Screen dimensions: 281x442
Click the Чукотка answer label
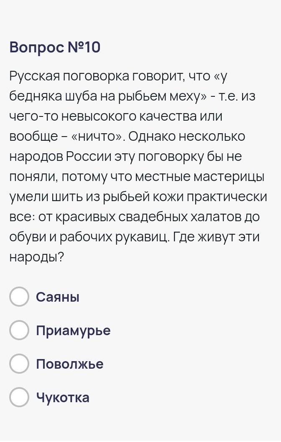coord(63,397)
